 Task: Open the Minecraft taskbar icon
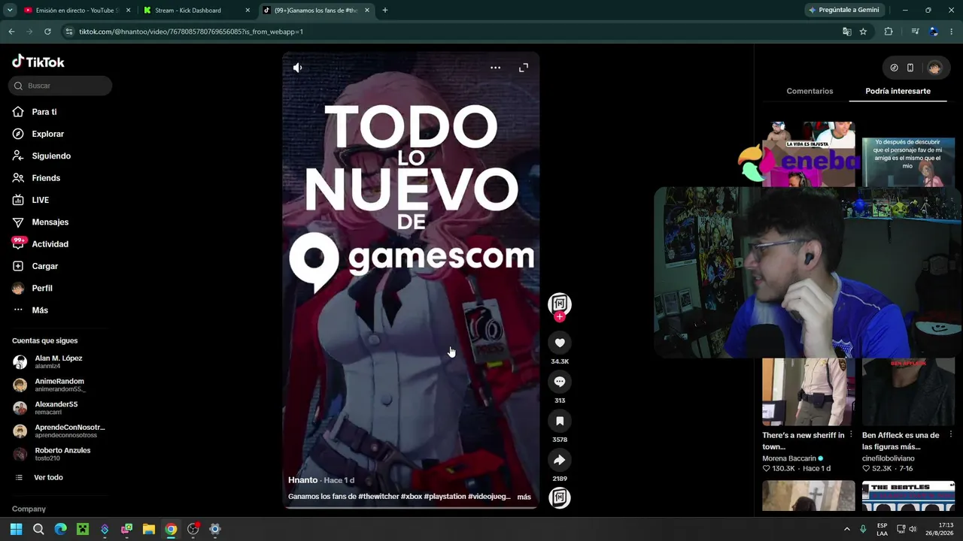coord(83,529)
